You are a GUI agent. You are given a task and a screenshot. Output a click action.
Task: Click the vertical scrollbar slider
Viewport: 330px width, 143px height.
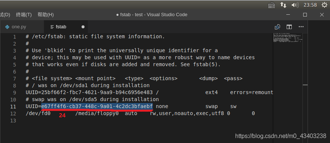click(x=305, y=85)
